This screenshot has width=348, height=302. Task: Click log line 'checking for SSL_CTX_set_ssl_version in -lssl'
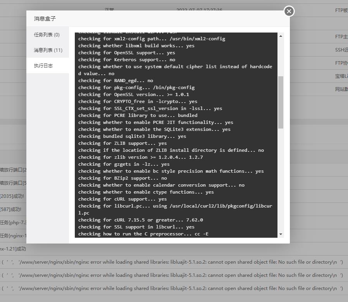pyautogui.click(x=150, y=108)
